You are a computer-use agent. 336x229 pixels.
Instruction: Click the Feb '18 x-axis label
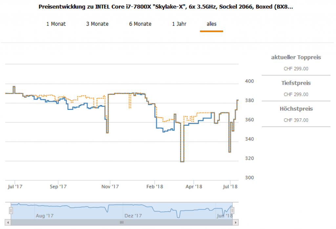[x=155, y=187]
